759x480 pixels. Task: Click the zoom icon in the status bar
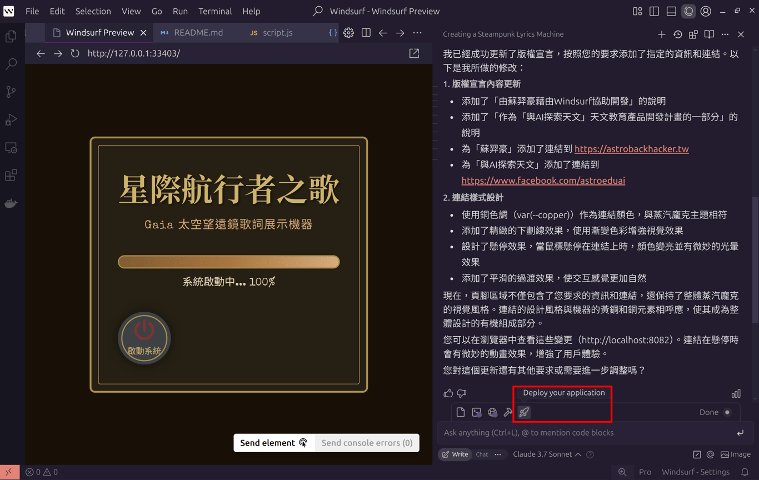(622, 472)
